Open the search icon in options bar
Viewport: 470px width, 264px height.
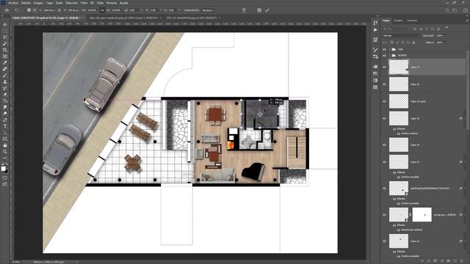[447, 10]
